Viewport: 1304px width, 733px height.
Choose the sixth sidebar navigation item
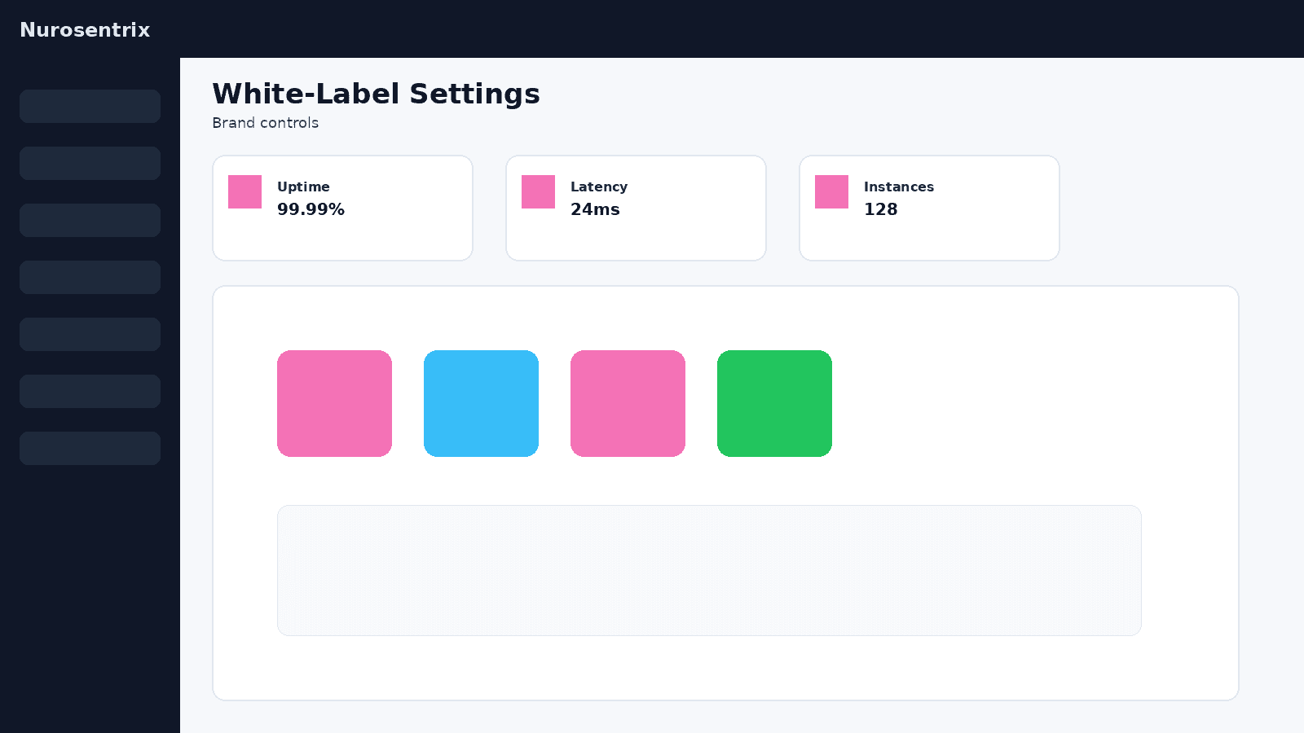(x=90, y=391)
